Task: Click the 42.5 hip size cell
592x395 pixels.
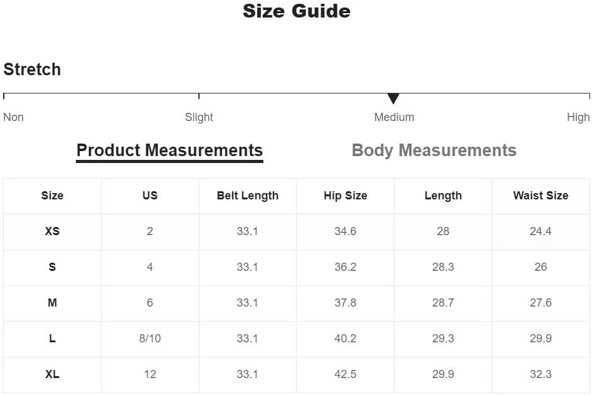Action: point(346,374)
